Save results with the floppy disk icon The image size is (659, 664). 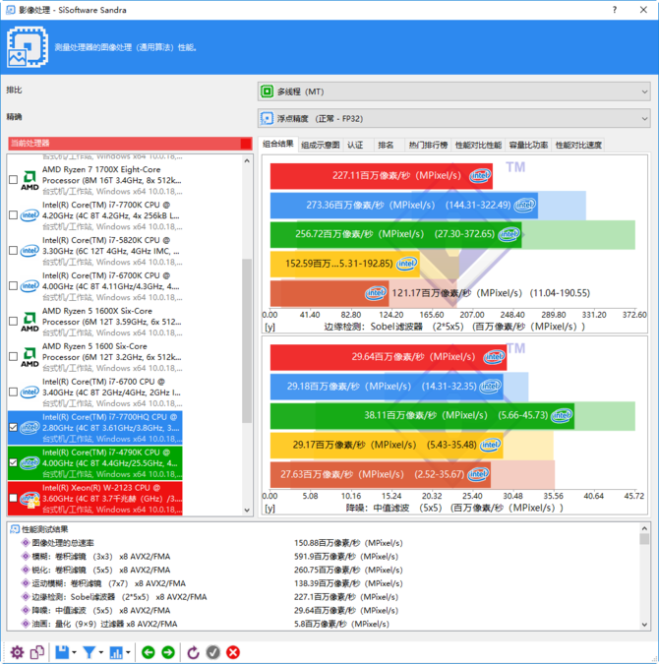tap(62, 652)
